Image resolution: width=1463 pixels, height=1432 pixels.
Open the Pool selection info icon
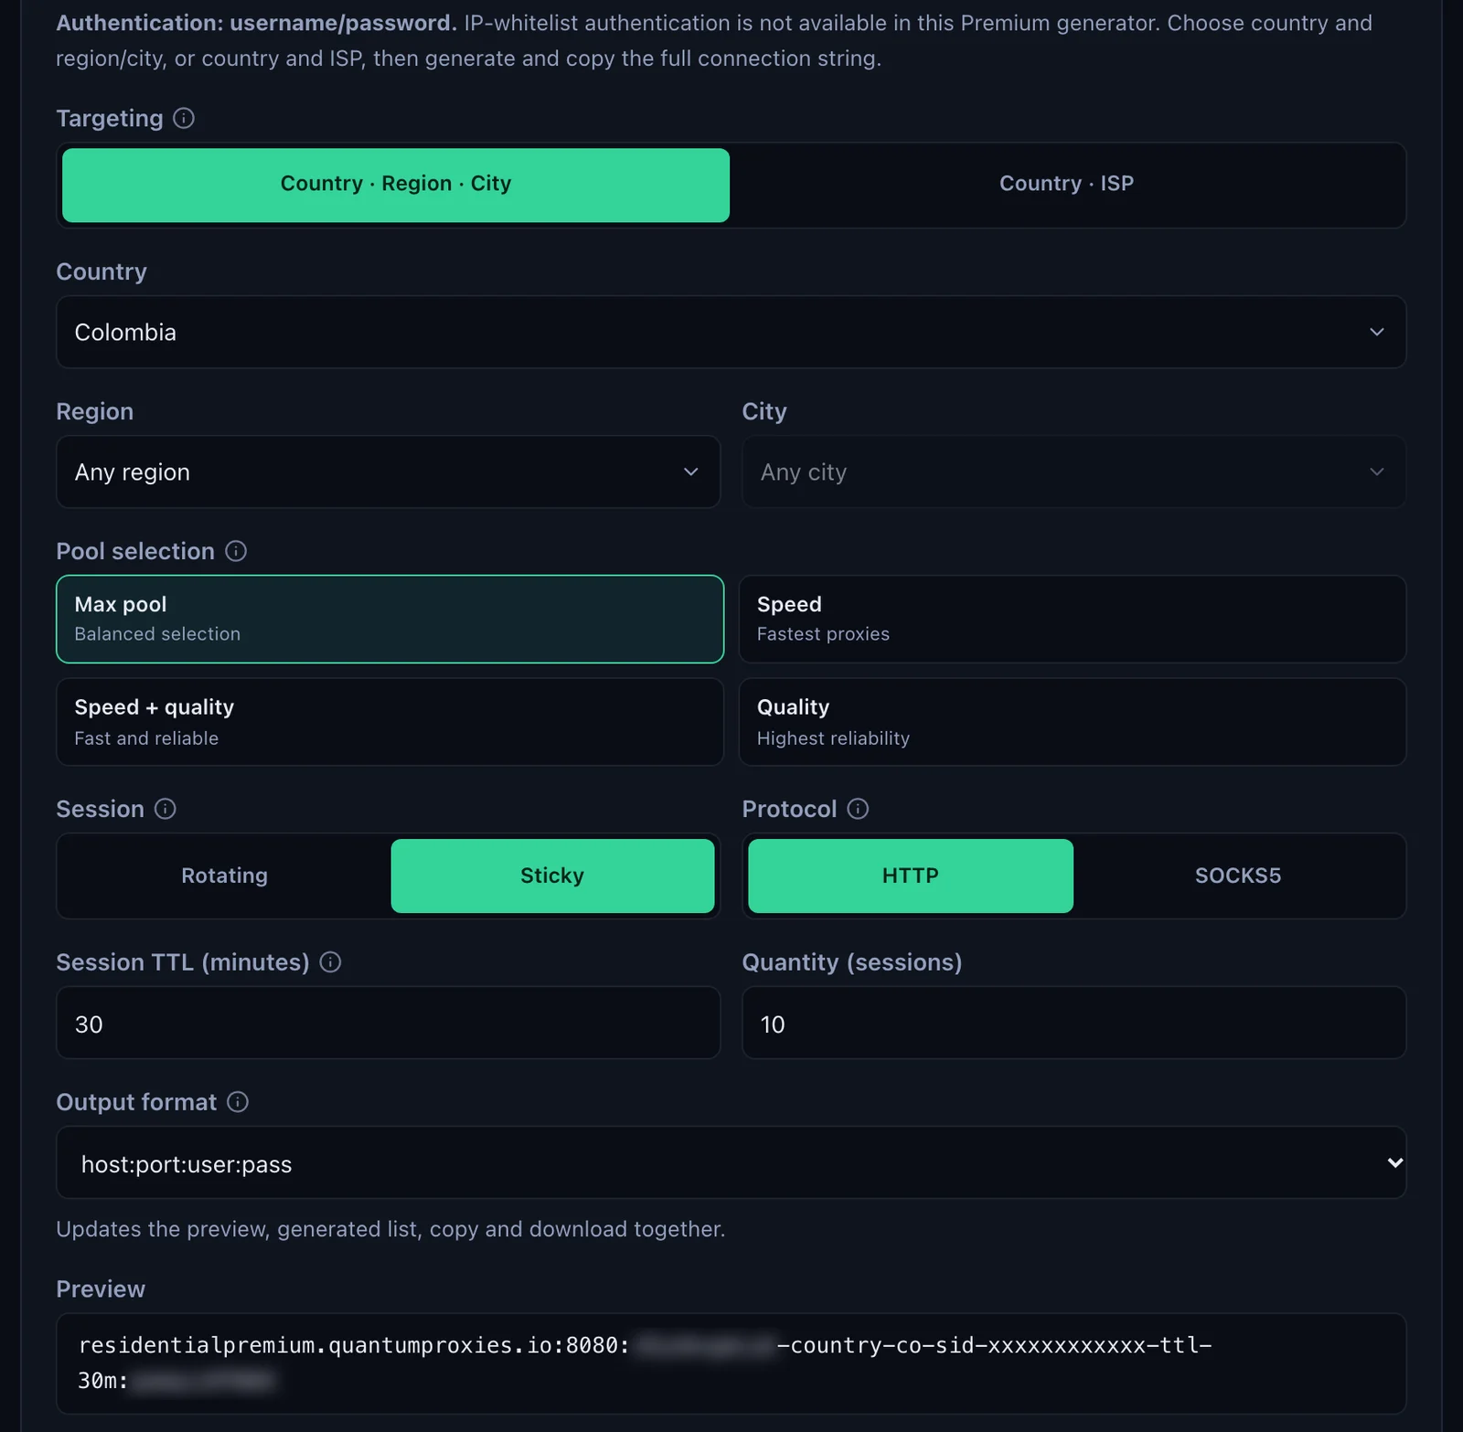coord(236,551)
